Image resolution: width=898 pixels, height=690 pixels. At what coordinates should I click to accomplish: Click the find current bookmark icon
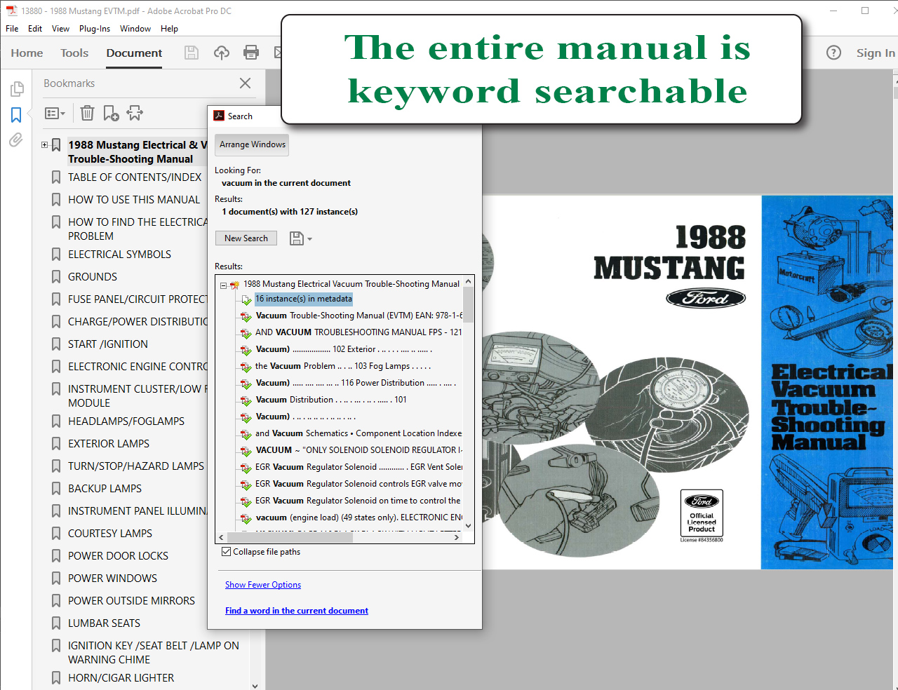[x=135, y=113]
